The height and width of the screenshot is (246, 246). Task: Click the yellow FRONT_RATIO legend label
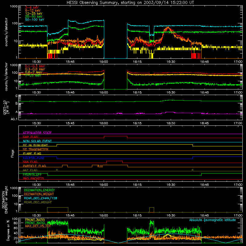click(35, 220)
